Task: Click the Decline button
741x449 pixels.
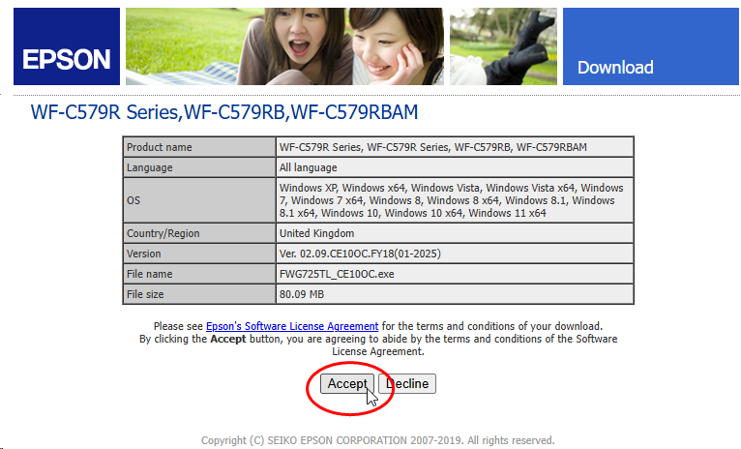Action: click(407, 384)
